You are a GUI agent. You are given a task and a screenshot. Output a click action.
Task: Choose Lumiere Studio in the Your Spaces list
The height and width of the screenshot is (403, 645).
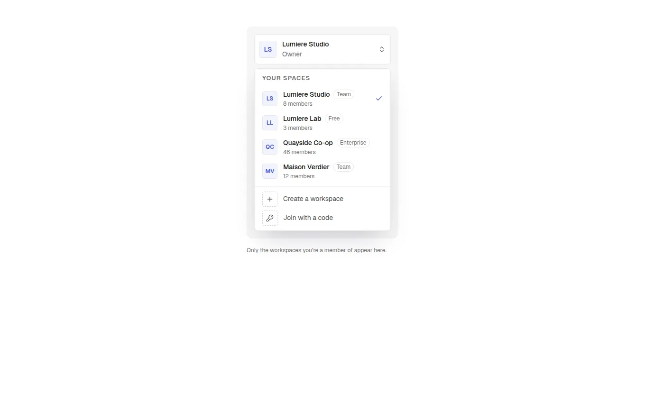[322, 99]
